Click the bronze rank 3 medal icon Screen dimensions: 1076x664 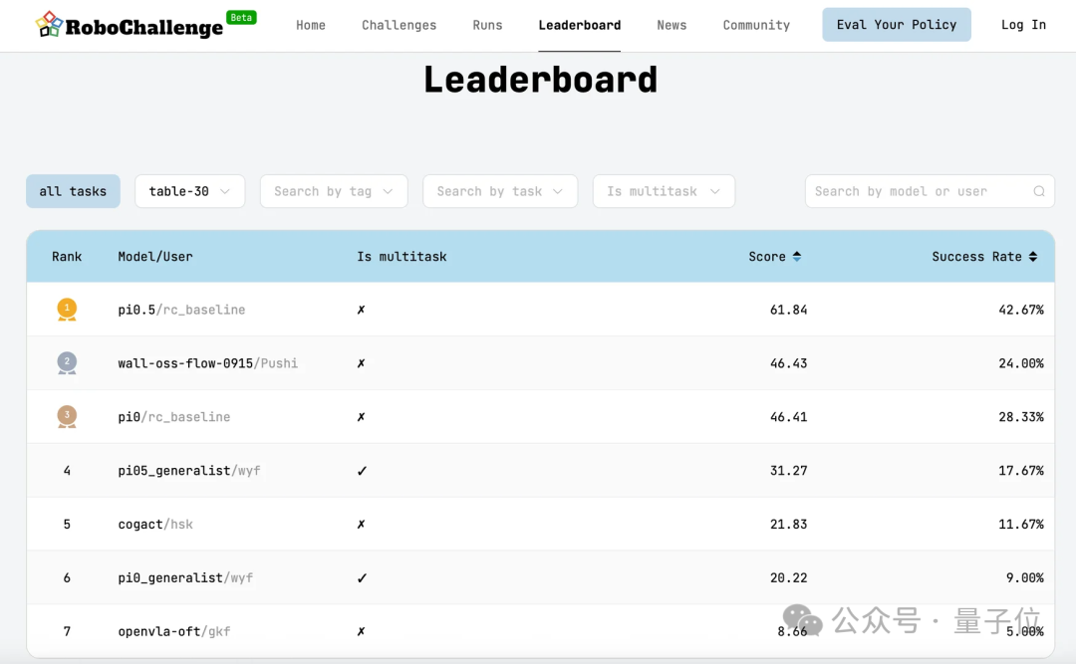click(x=67, y=416)
